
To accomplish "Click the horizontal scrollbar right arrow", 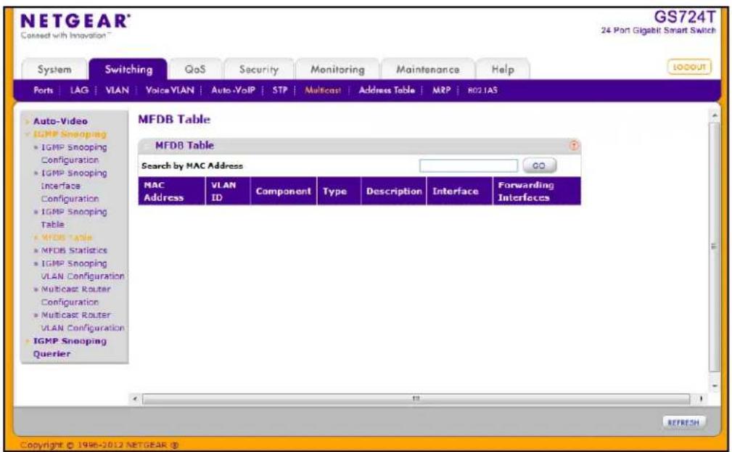I will coord(701,399).
